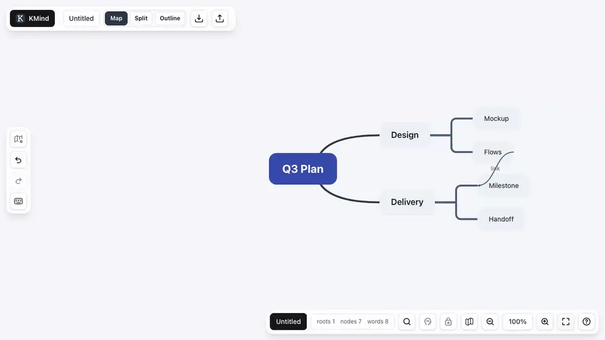
Task: Click the KMind logo button
Action: (x=32, y=18)
